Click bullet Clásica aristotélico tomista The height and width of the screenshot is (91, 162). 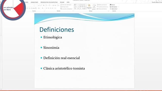click(64, 68)
